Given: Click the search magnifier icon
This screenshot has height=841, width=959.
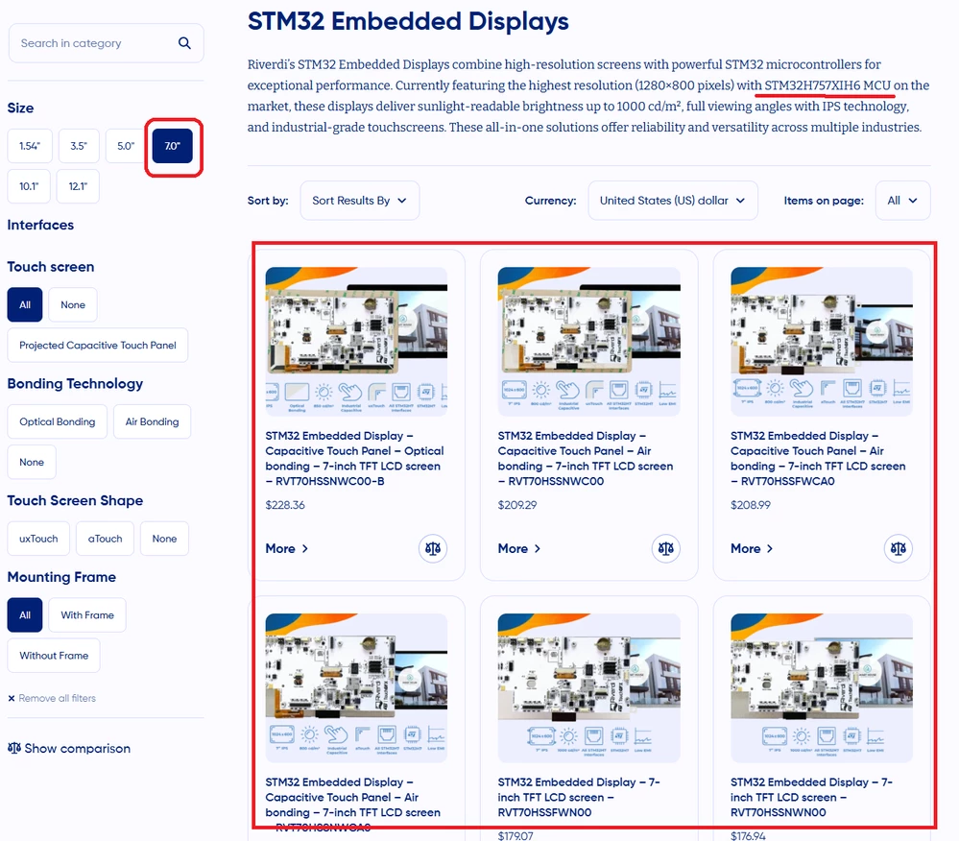Looking at the screenshot, I should [184, 43].
